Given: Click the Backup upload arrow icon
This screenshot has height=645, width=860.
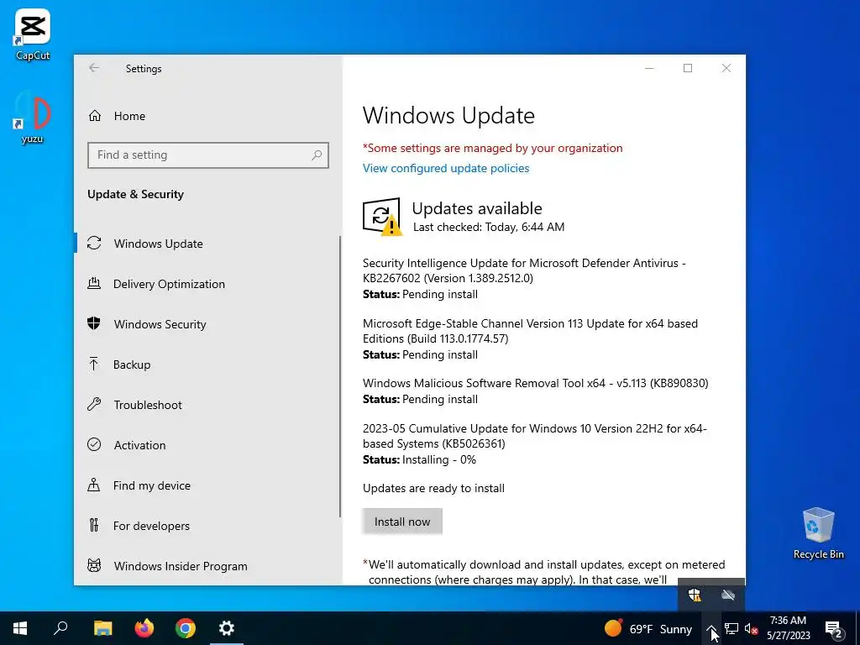Looking at the screenshot, I should [x=94, y=364].
